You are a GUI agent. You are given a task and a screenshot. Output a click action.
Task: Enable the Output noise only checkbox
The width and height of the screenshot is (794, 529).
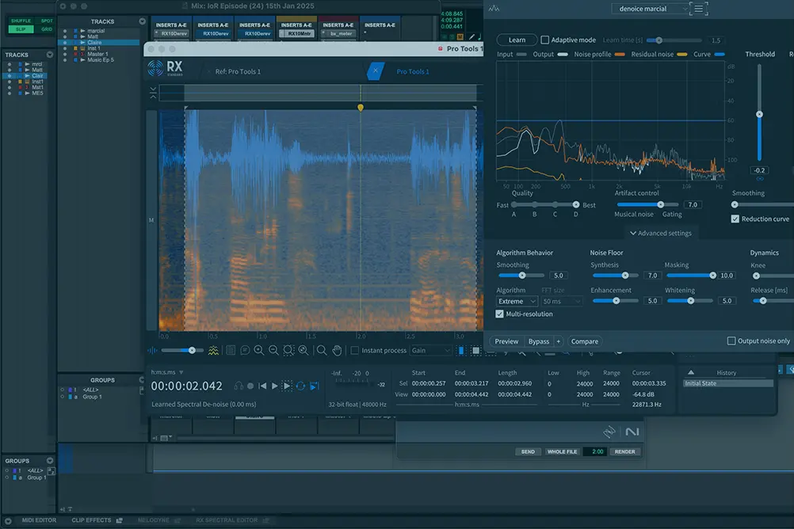click(731, 341)
